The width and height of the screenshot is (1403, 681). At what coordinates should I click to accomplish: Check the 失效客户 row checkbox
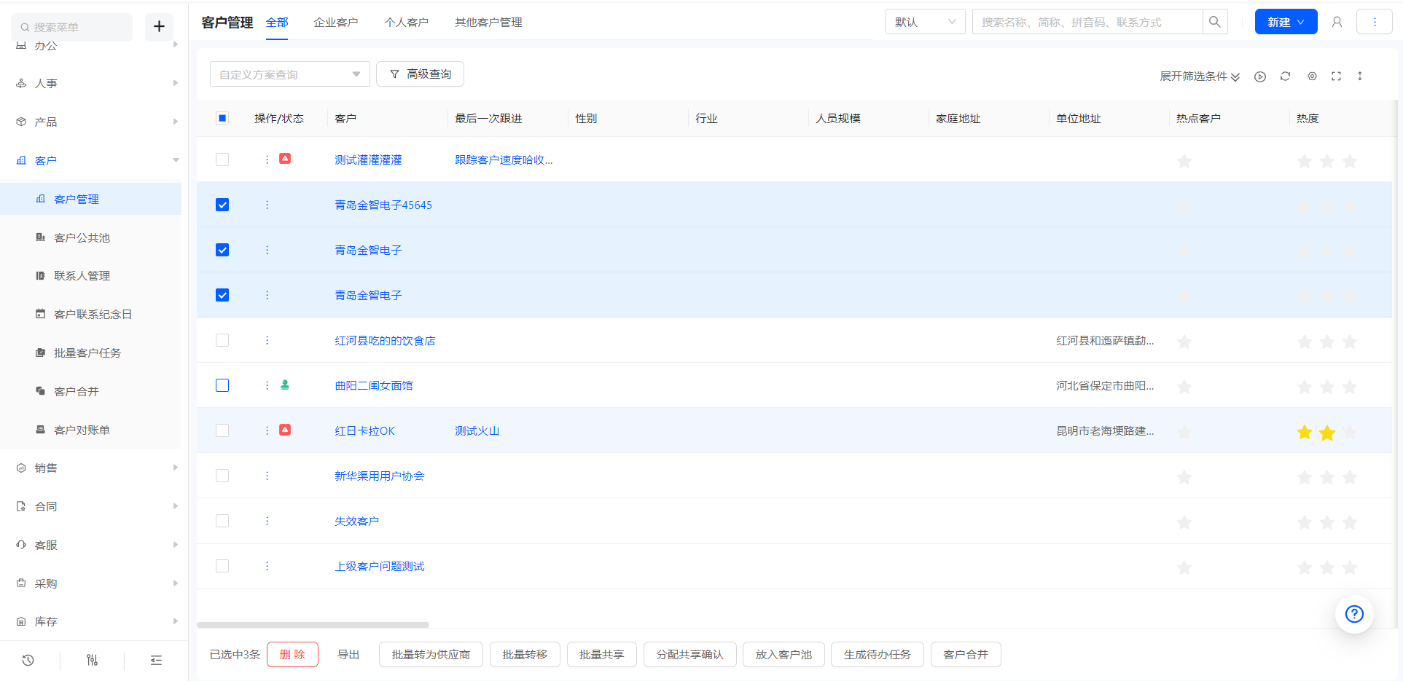tap(222, 521)
